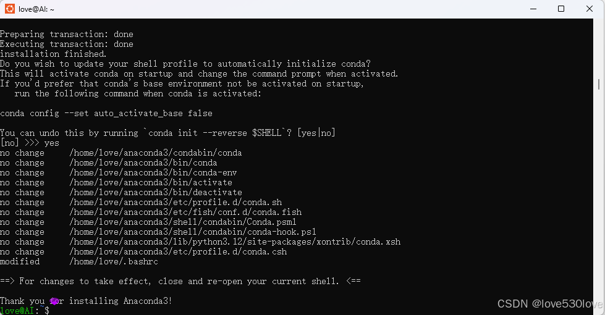Click the anaconda3/bin/activate path line
Screen dimensions: 605x315
point(151,183)
